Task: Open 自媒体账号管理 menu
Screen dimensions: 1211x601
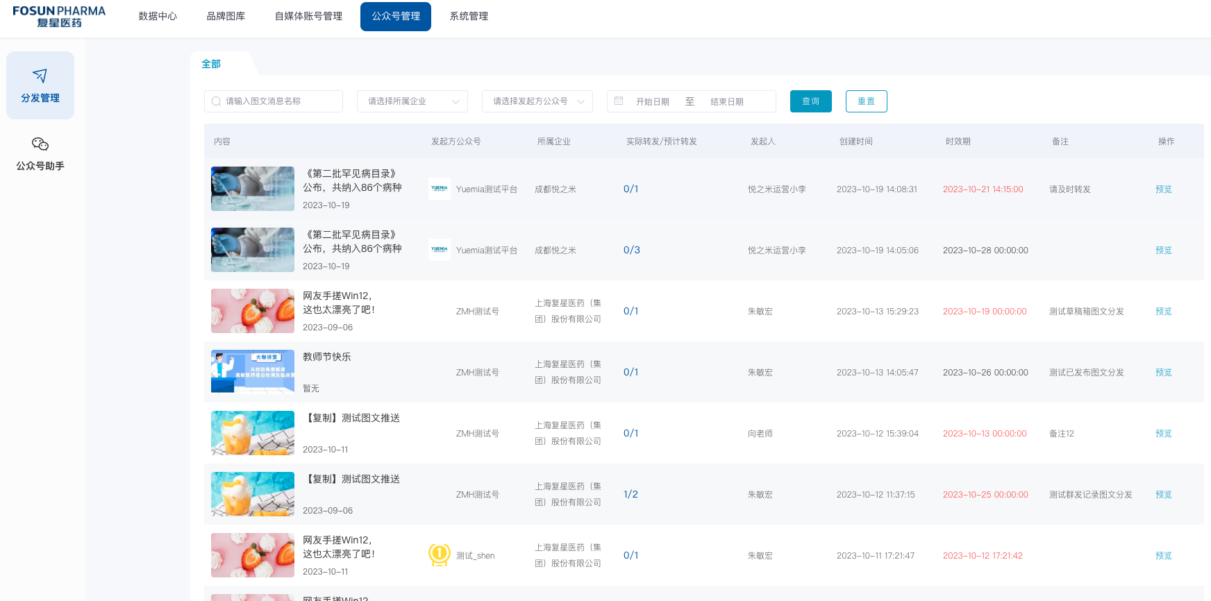Action: point(308,16)
